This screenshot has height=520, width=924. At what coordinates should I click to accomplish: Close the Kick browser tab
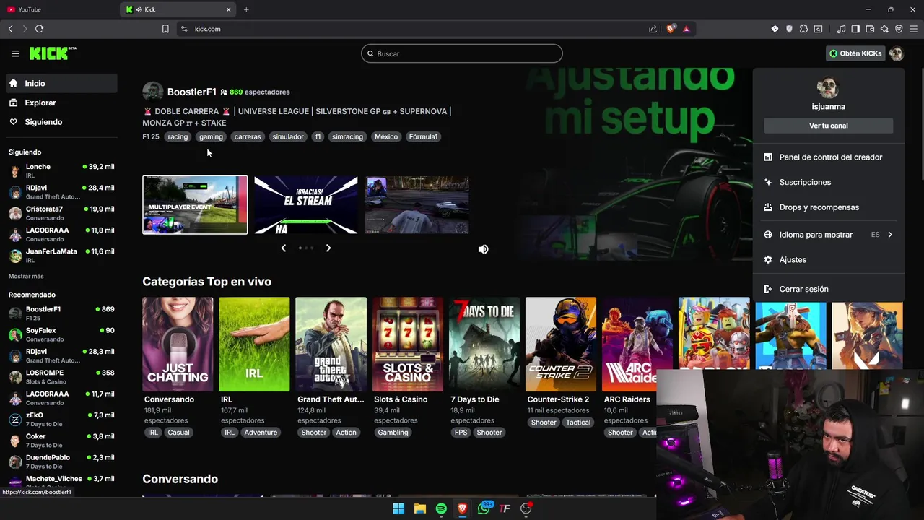pos(229,9)
